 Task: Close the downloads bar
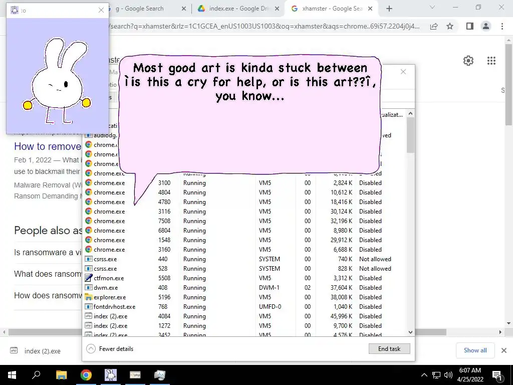tap(504, 350)
